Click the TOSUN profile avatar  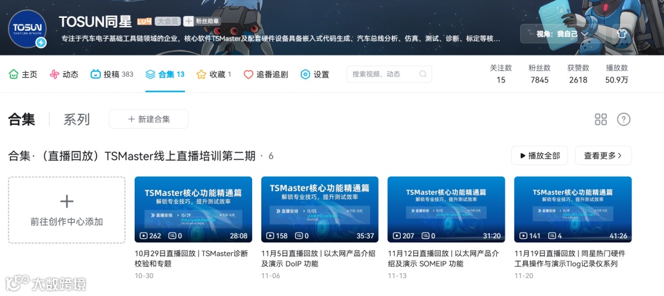point(28,28)
